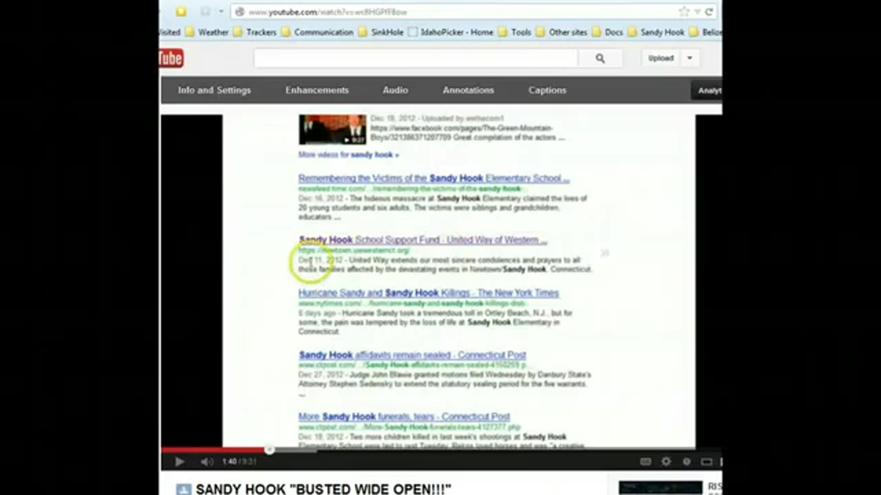
Task: Click the site identity globe icon in address bar
Action: tap(240, 12)
